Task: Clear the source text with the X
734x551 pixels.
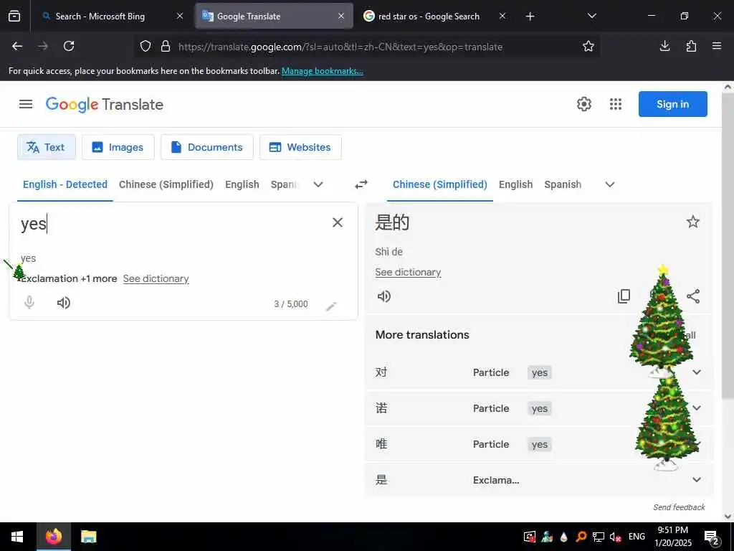Action: pos(338,222)
